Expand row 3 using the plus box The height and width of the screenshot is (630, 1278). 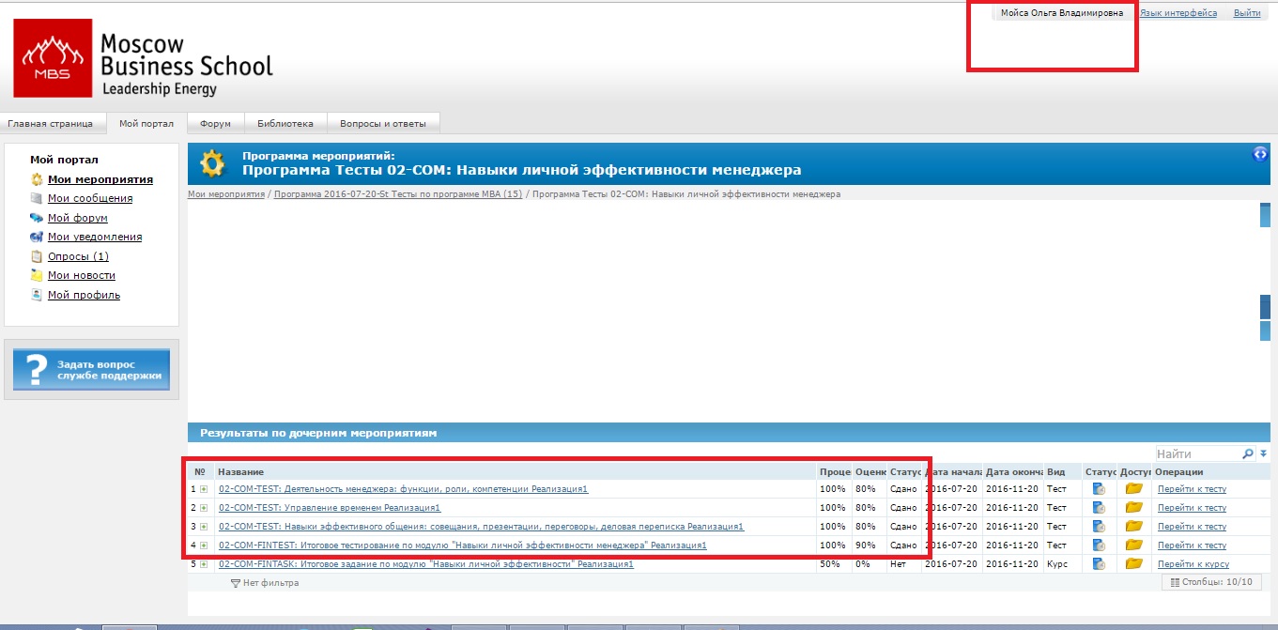204,527
